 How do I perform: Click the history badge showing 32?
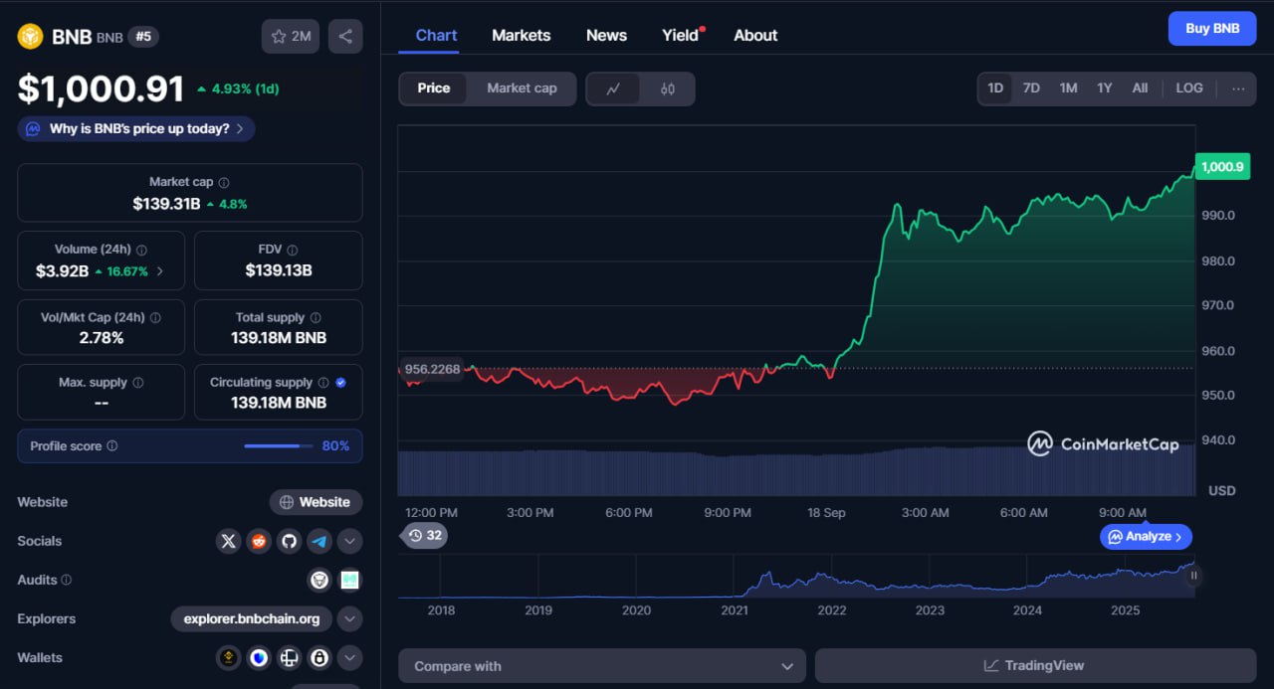coord(425,536)
